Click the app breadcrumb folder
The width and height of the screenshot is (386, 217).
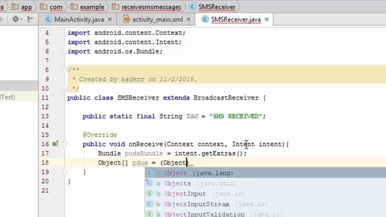tap(22, 7)
